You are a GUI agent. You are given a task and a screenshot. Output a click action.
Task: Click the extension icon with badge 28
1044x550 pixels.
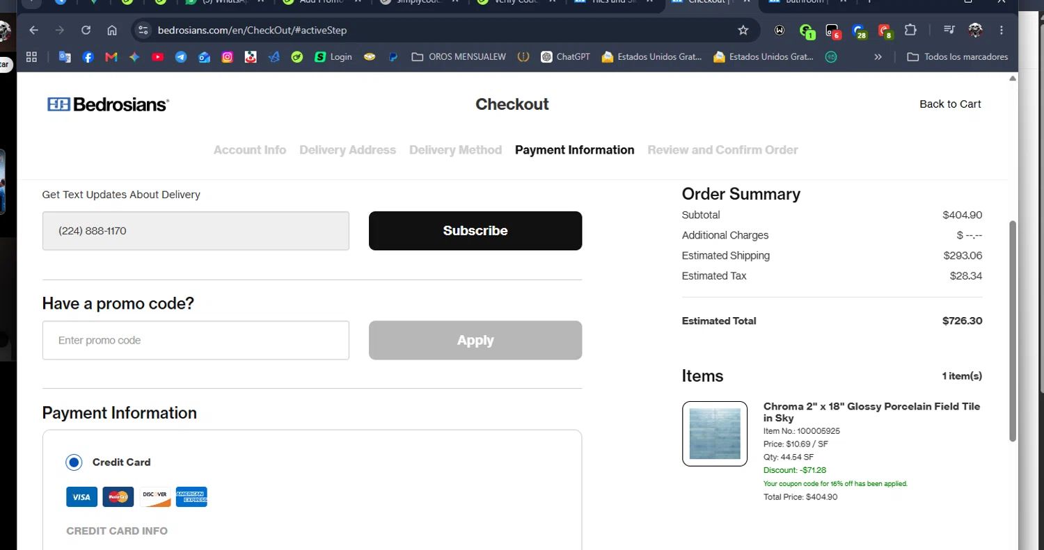(x=859, y=31)
